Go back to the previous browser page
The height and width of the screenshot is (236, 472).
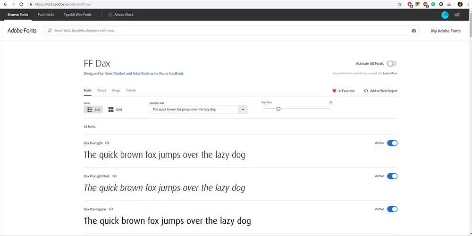pyautogui.click(x=5, y=4)
